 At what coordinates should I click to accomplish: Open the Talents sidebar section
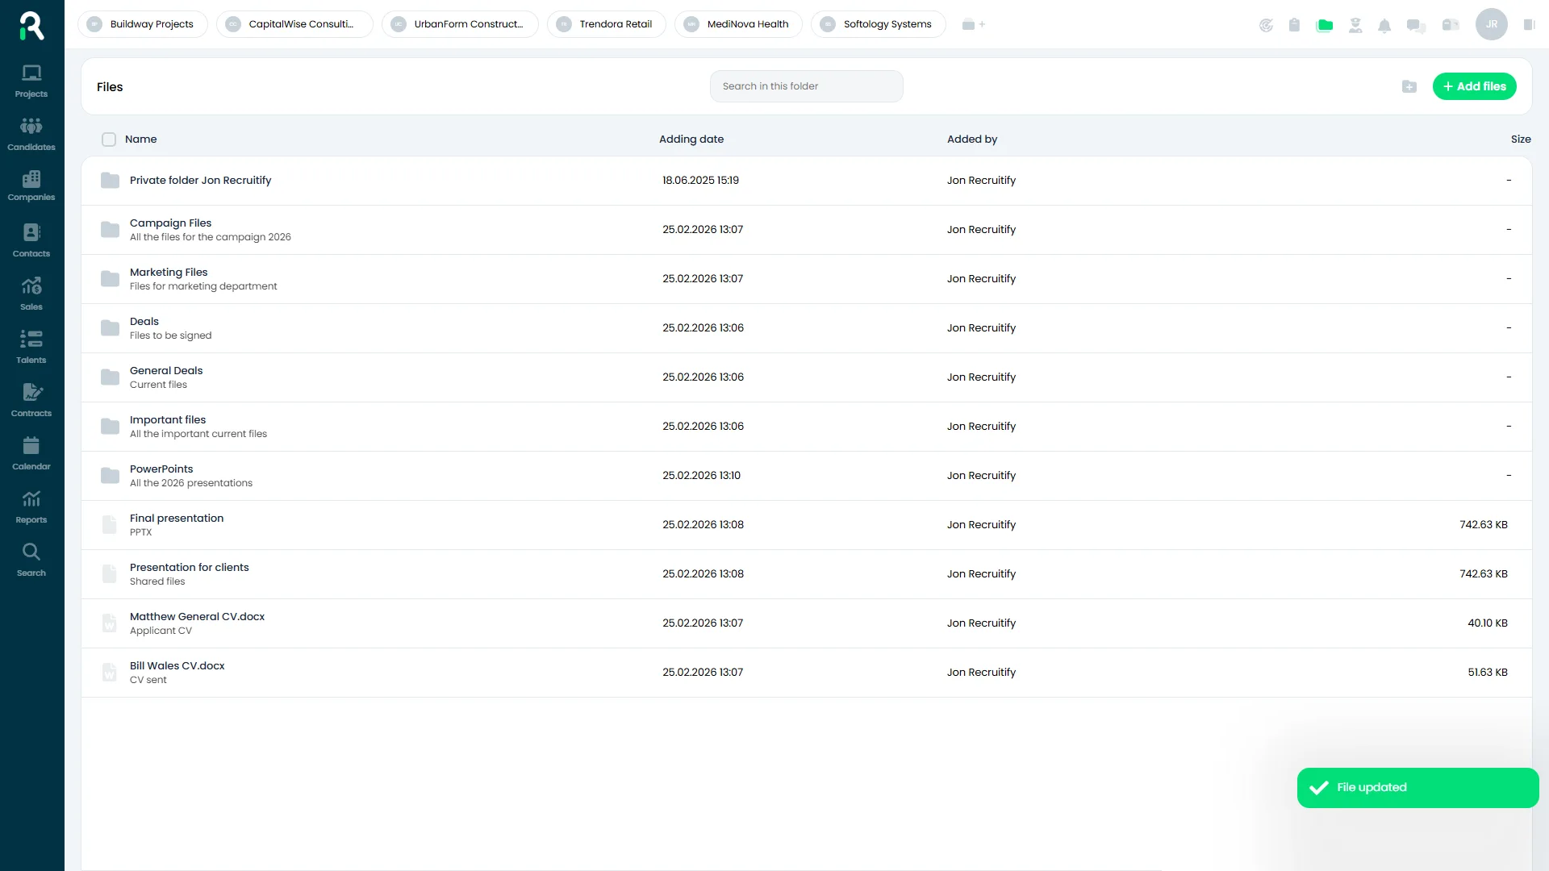tap(31, 347)
